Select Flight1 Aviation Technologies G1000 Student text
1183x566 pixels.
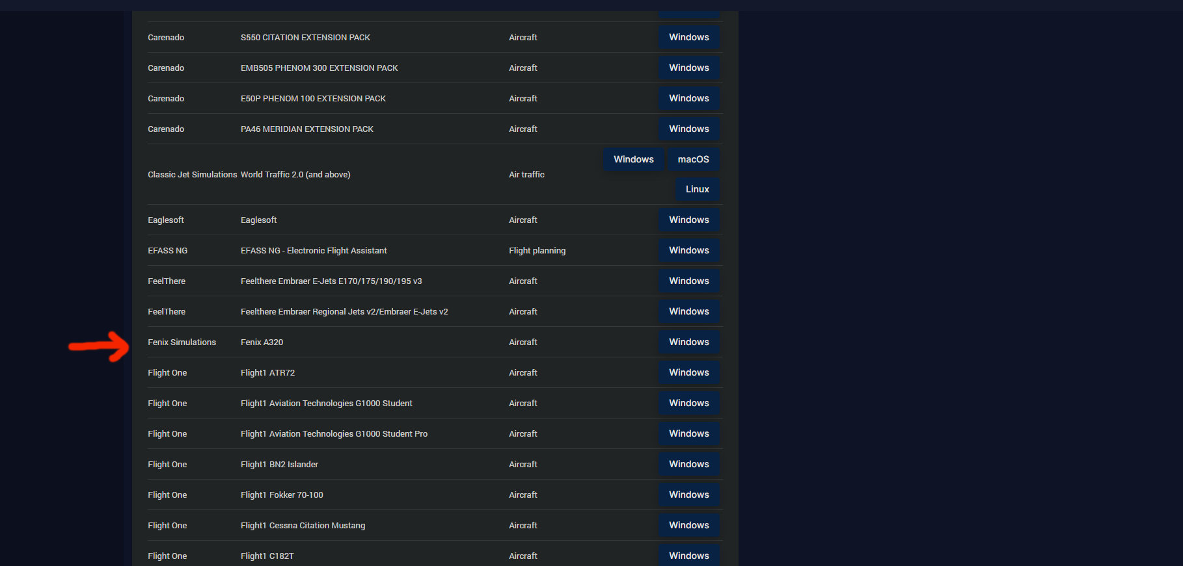[326, 404]
